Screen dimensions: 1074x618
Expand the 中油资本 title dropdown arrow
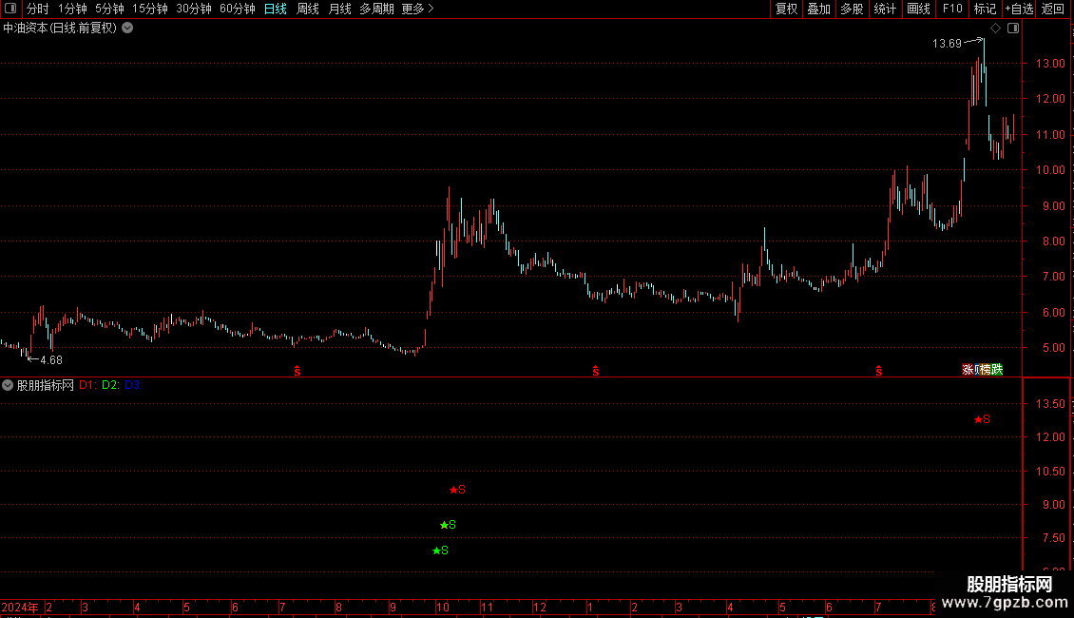127,29
